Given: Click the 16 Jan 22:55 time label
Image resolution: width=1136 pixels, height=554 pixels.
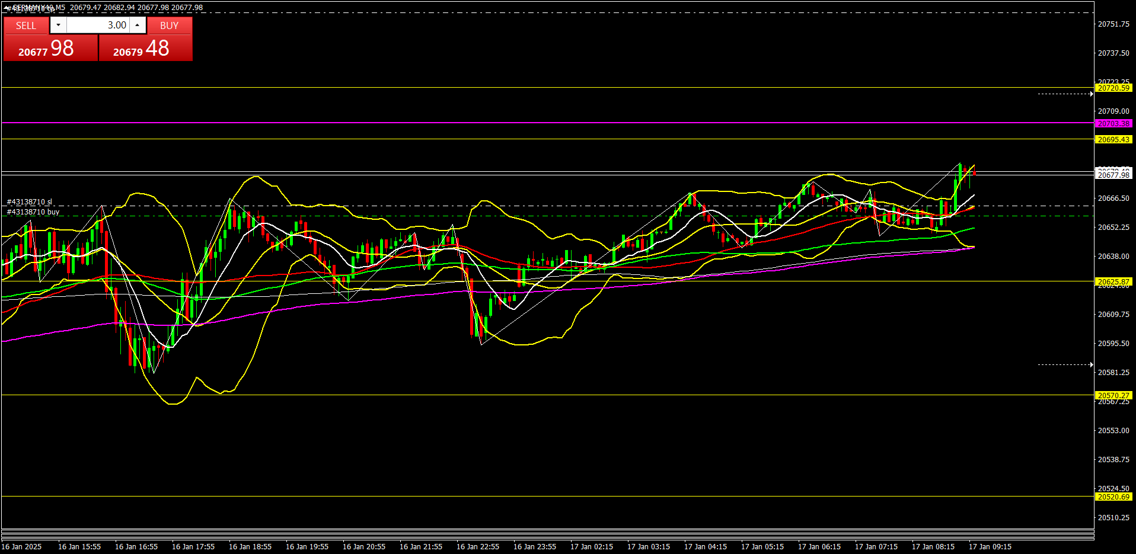Looking at the screenshot, I should click(477, 547).
